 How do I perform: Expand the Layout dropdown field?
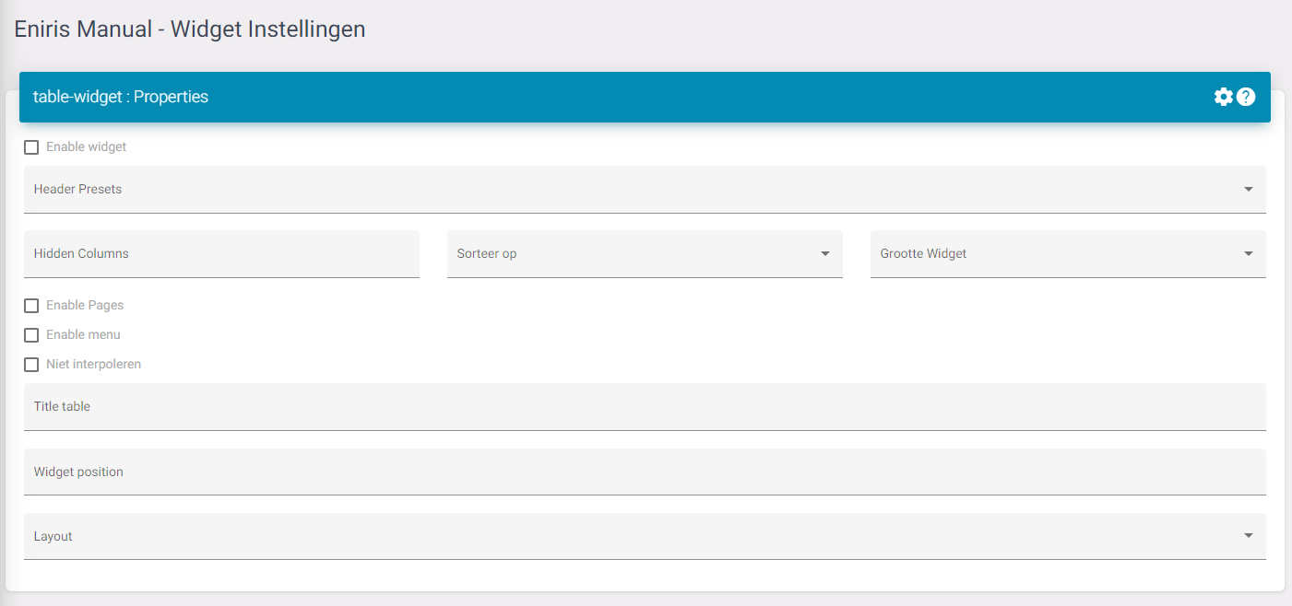[644, 536]
